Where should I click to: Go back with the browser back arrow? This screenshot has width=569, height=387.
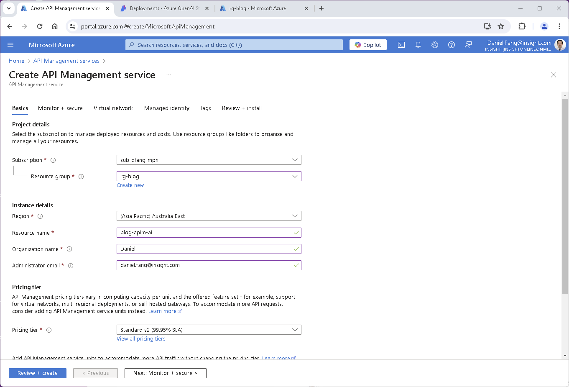click(10, 26)
